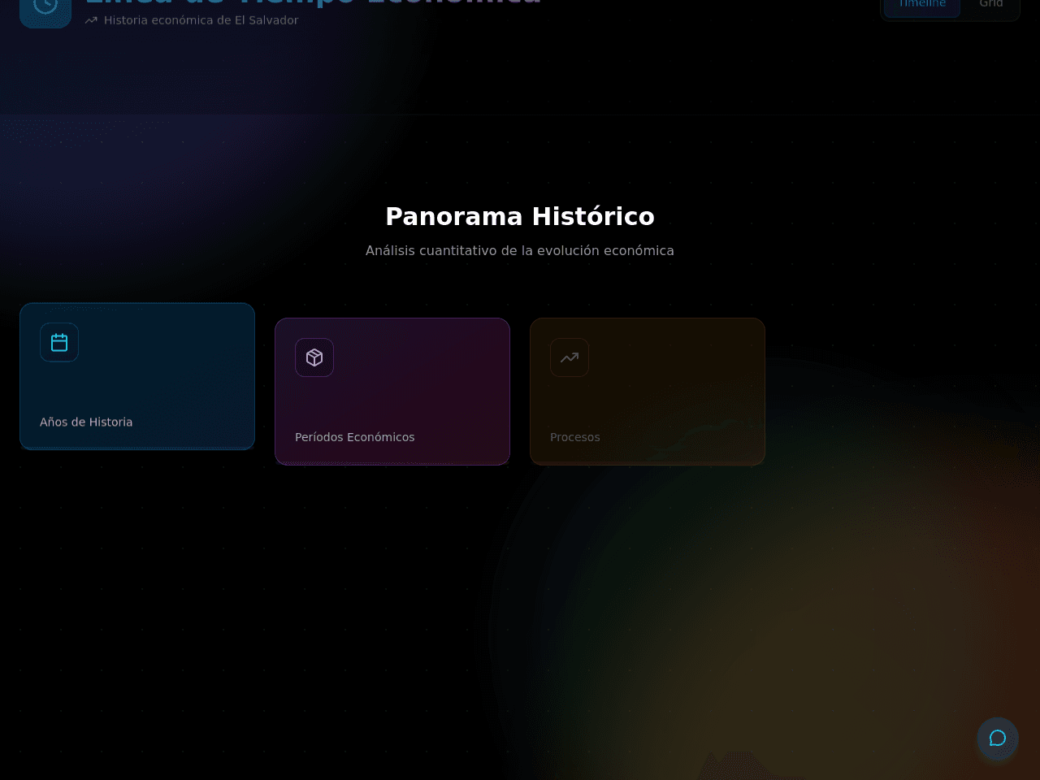Click the Panorama Histórico heading
This screenshot has width=1040, height=780.
click(520, 216)
